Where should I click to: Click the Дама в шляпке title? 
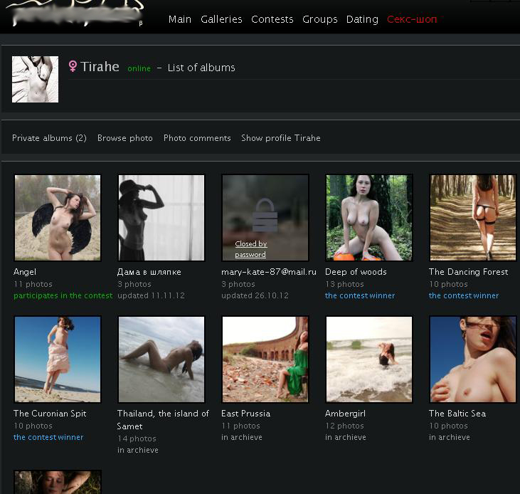pos(149,272)
